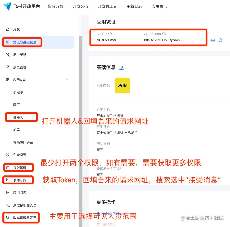This screenshot has width=230, height=227.
Task: Edit 基础信息 with the pencil icon
Action: click(x=121, y=68)
